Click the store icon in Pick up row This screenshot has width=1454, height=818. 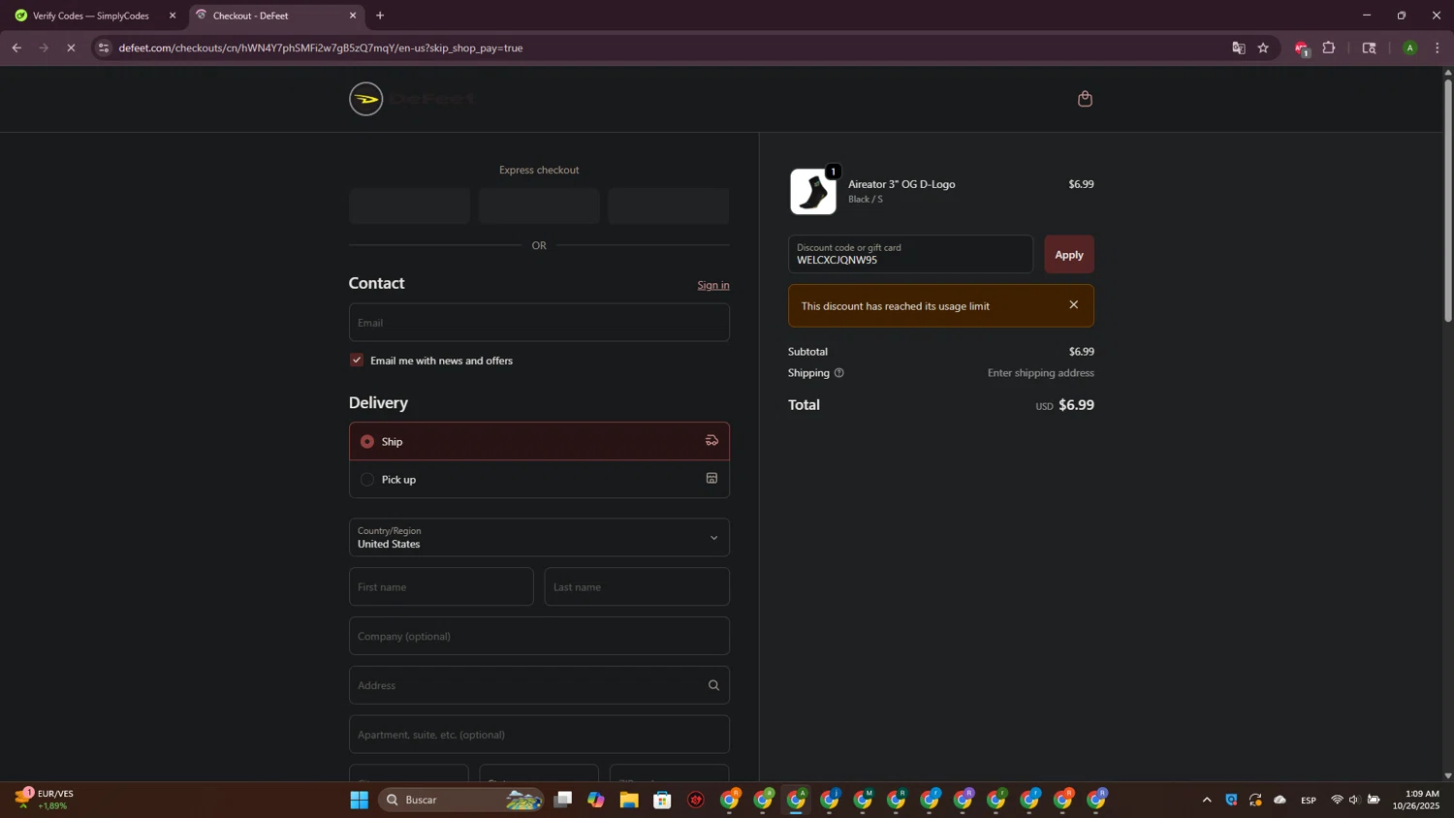(711, 479)
